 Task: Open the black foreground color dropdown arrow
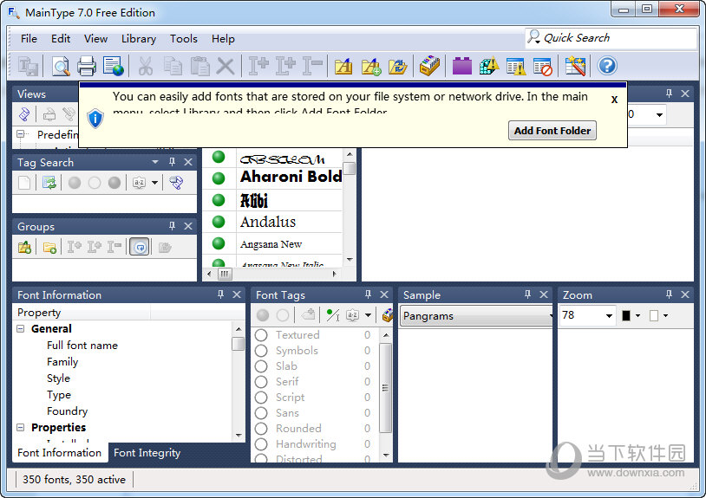(x=637, y=316)
